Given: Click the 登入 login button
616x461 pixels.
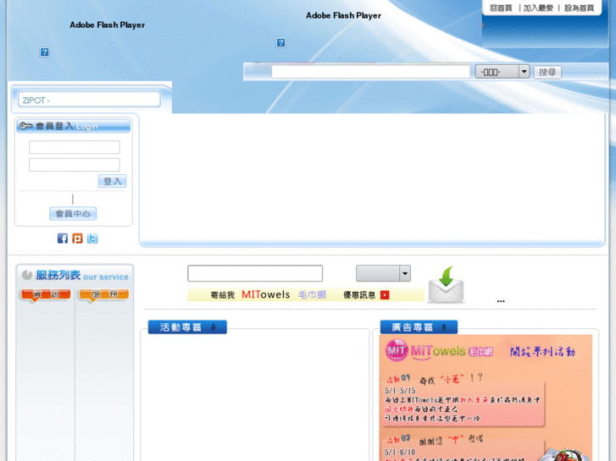Looking at the screenshot, I should [113, 181].
